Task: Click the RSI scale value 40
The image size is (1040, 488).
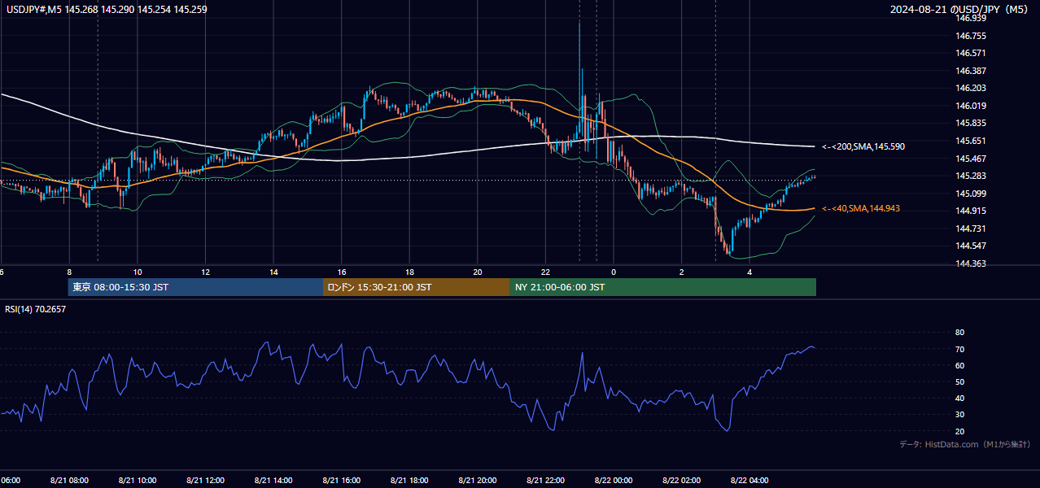Action: 959,399
